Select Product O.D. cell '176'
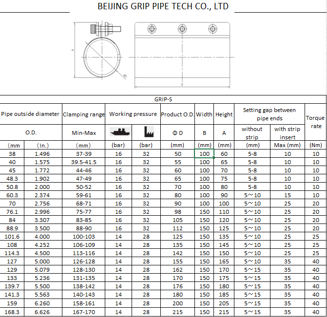Viewport: 327px width, 317px height. [178, 286]
